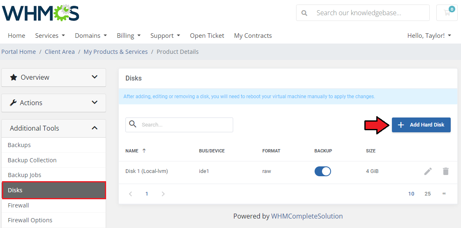Screen dimensions: 461x228
Task: Click the 4 GiB size cell
Action: (x=372, y=171)
